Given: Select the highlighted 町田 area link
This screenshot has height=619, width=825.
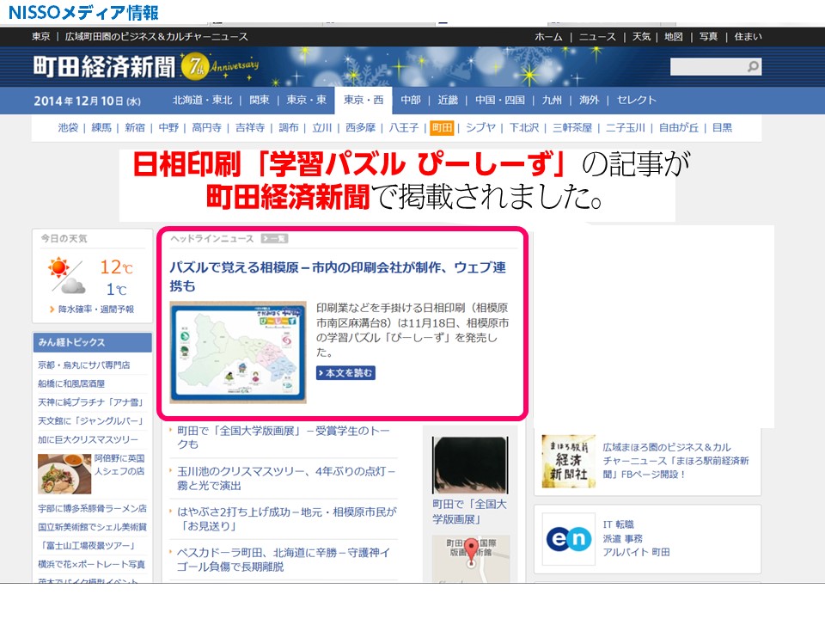Looking at the screenshot, I should [442, 128].
